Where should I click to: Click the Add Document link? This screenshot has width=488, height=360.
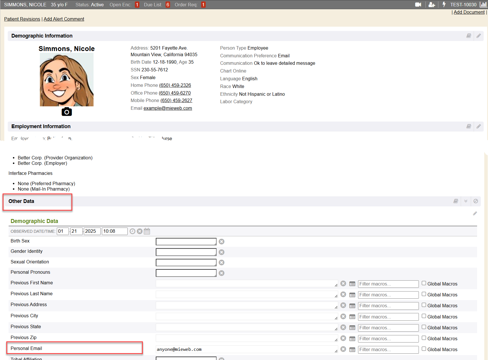[x=469, y=12]
